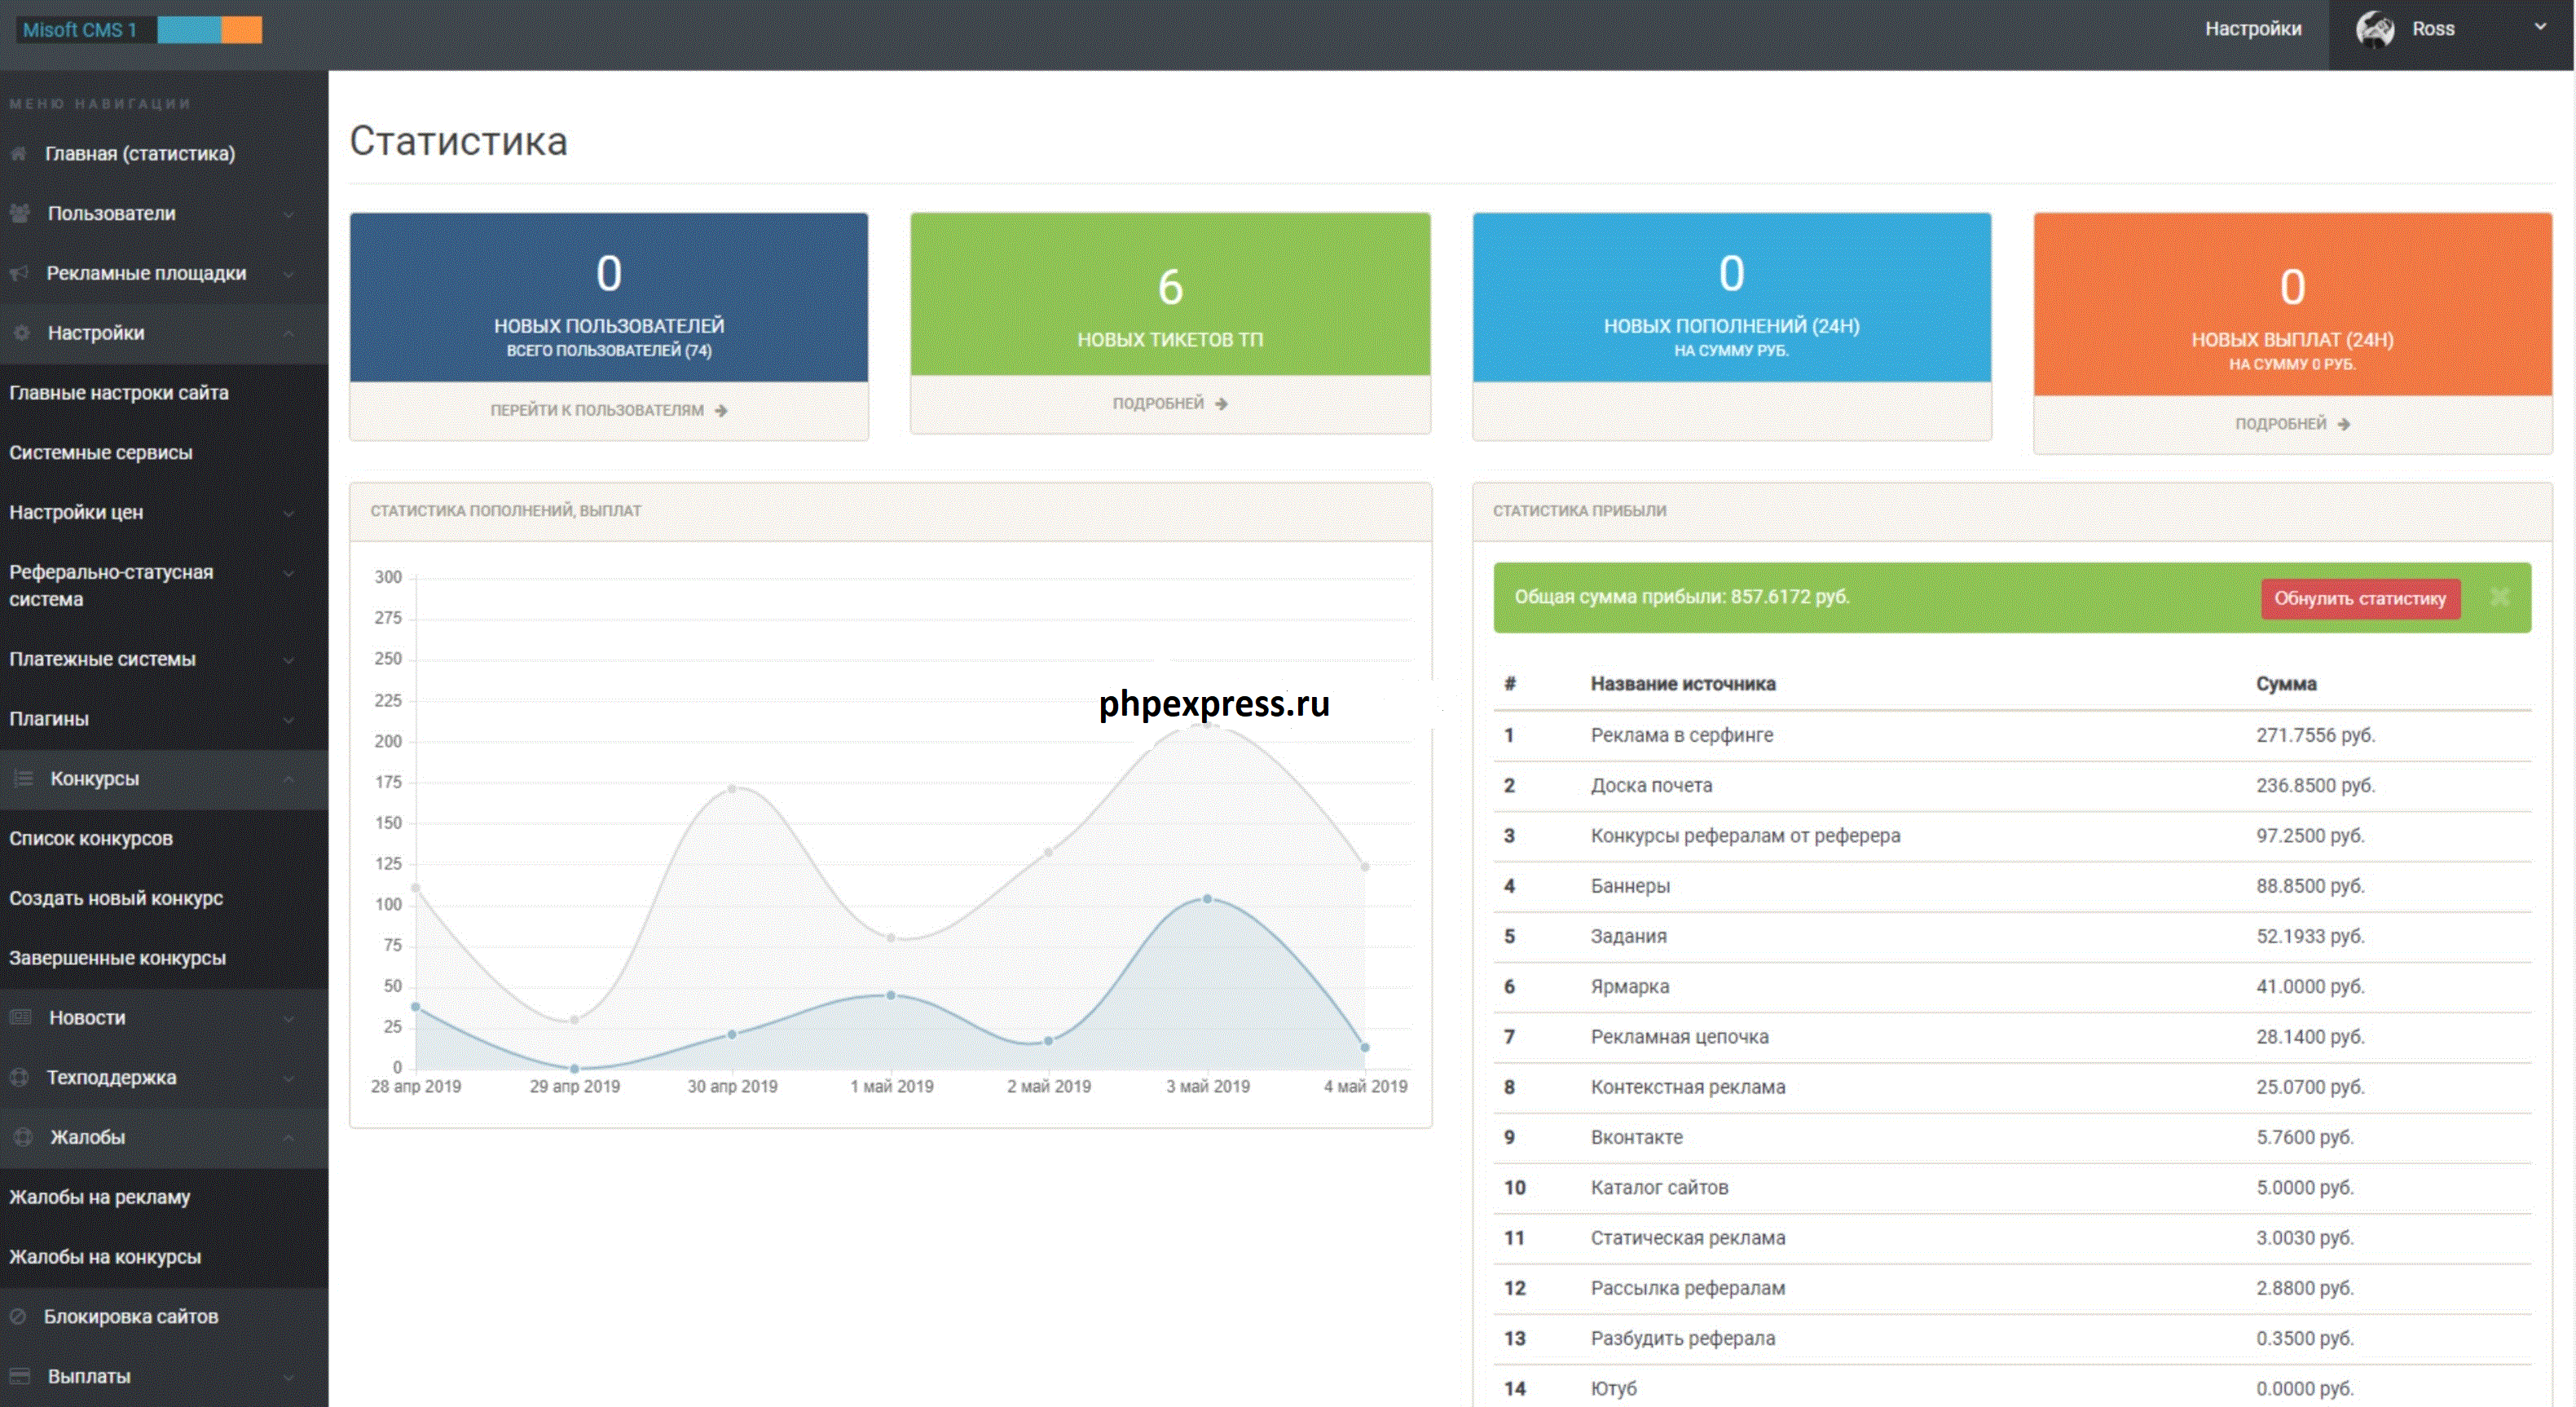
Task: Expand the Плагины chevron
Action: (289, 719)
